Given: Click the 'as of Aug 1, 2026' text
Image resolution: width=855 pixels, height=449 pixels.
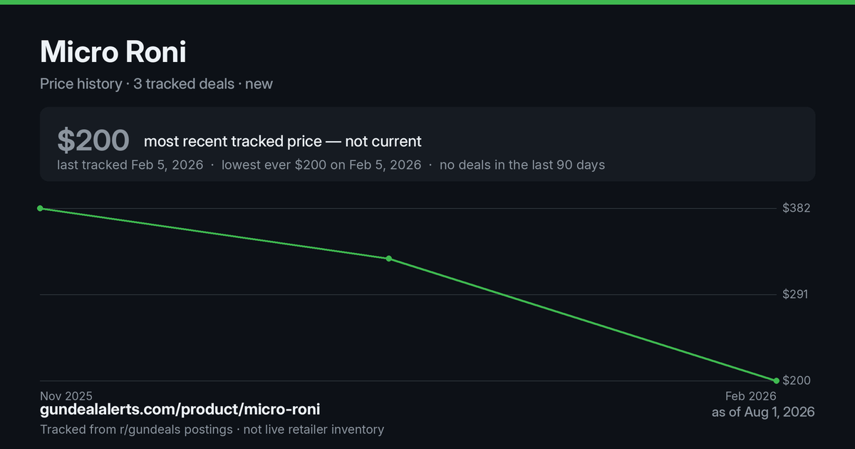Looking at the screenshot, I should click(763, 412).
